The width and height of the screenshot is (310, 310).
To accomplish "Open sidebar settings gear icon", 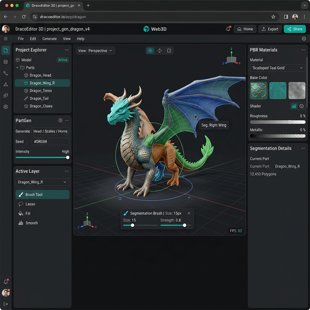I will click(6, 107).
